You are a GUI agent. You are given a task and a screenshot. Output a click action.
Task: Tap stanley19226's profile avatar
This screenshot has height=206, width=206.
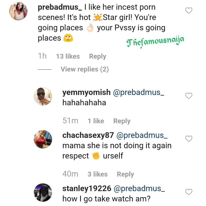[43, 192]
